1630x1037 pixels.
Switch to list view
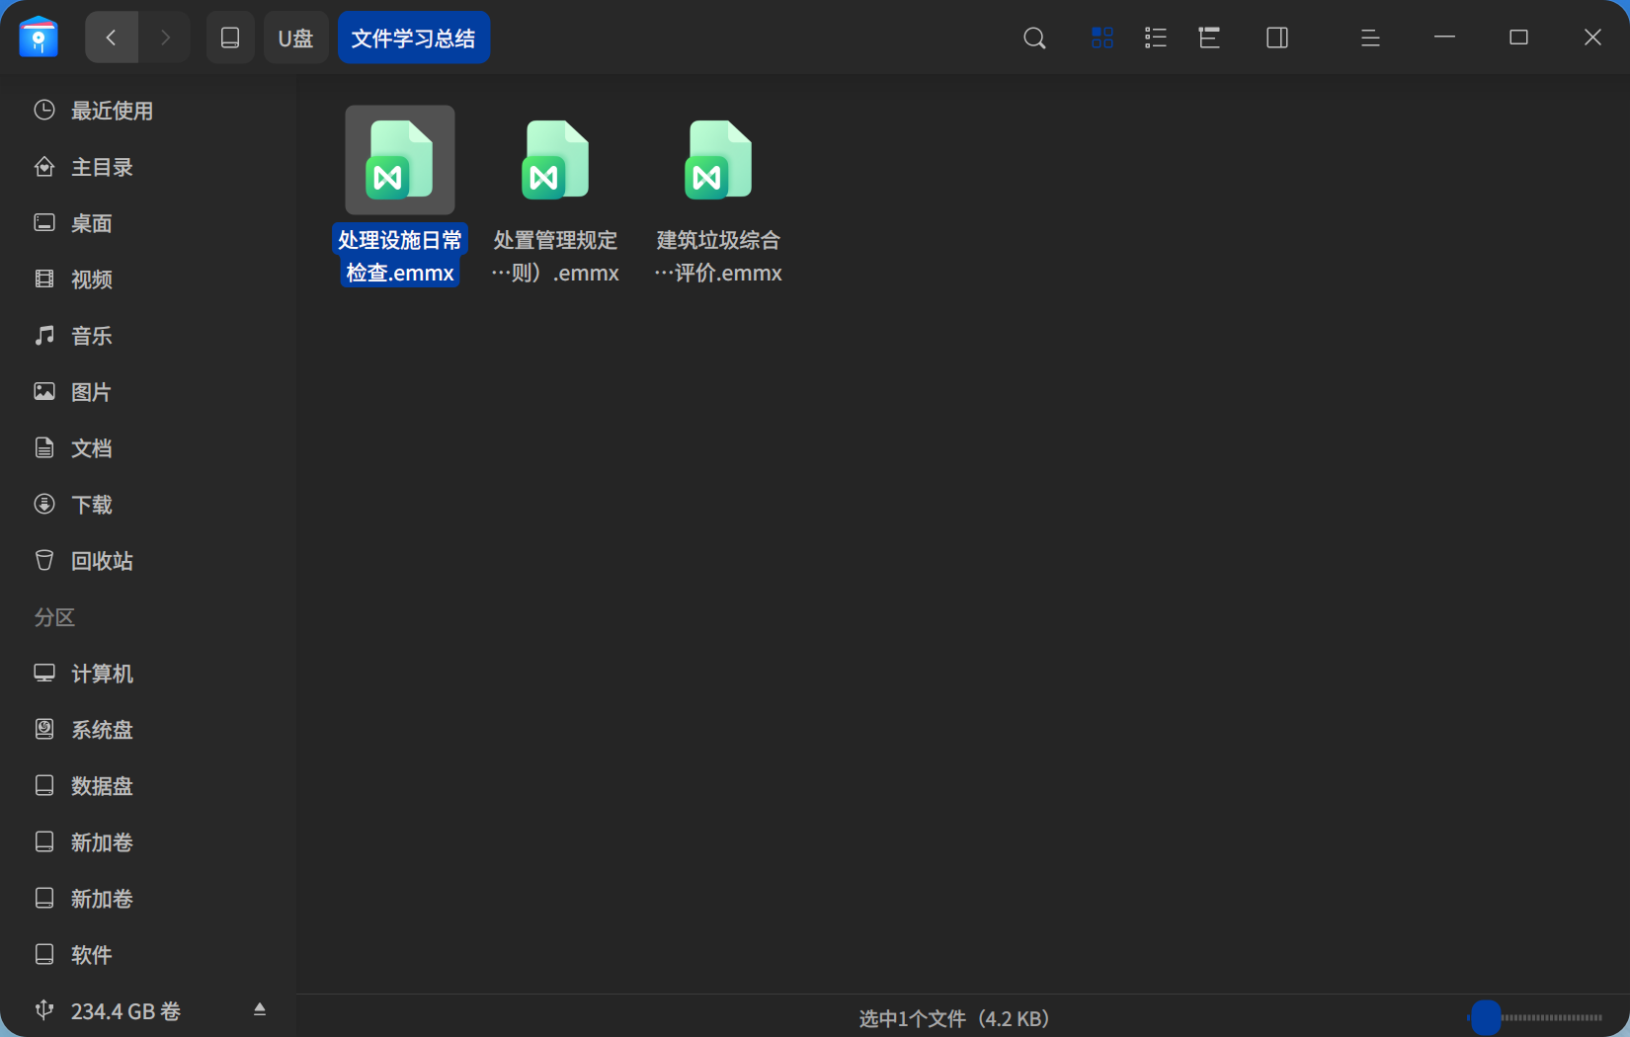(x=1156, y=38)
